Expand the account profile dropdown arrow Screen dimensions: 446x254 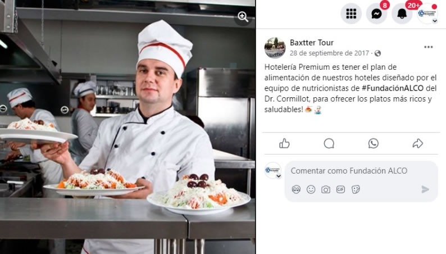(x=435, y=21)
